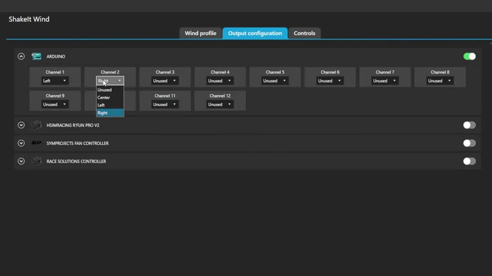Expand the SymProjects Fan Controller section
Image resolution: width=492 pixels, height=276 pixels.
pos(21,143)
